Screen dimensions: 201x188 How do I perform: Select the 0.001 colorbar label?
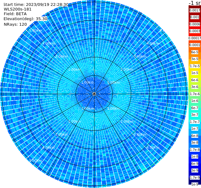tap(195, 17)
